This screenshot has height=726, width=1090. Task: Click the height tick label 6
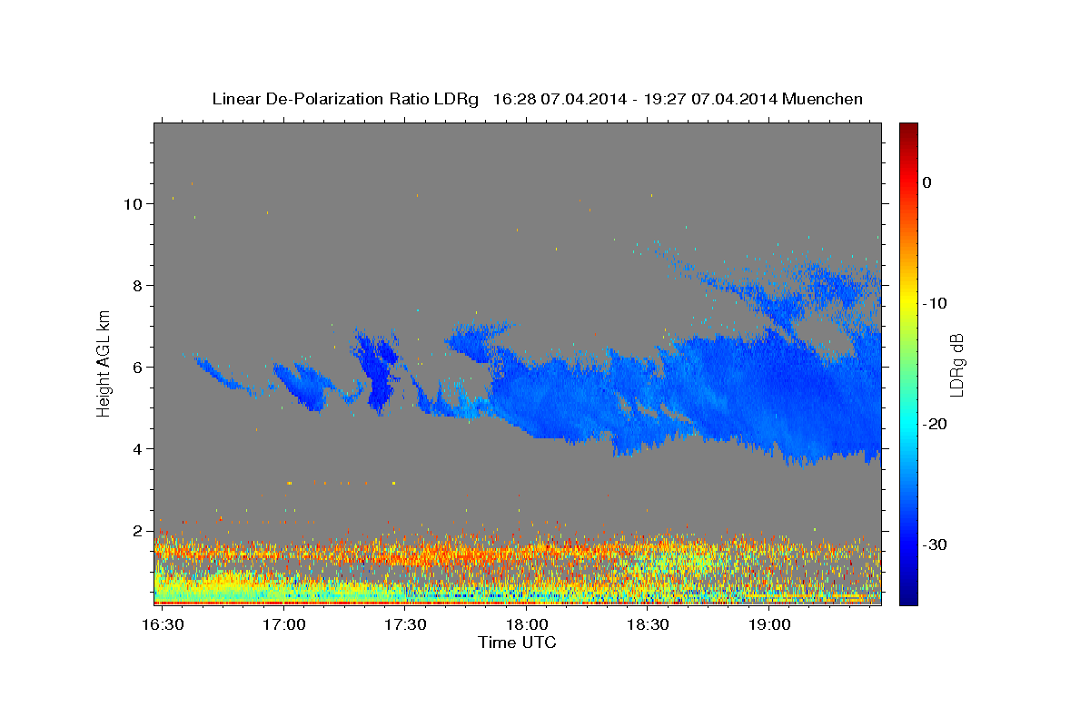[x=136, y=367]
